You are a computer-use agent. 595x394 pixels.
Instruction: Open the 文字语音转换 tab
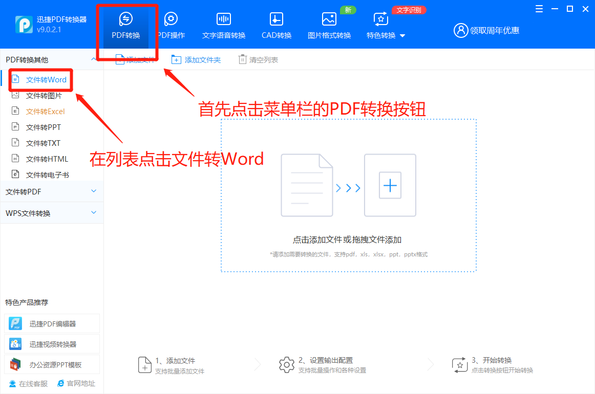tap(224, 26)
